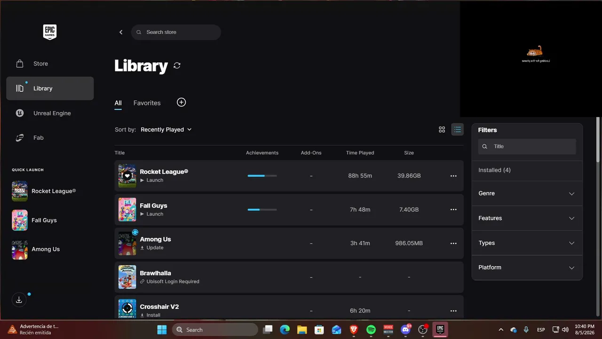The image size is (602, 339).
Task: Expand the Types filter
Action: coord(527,243)
